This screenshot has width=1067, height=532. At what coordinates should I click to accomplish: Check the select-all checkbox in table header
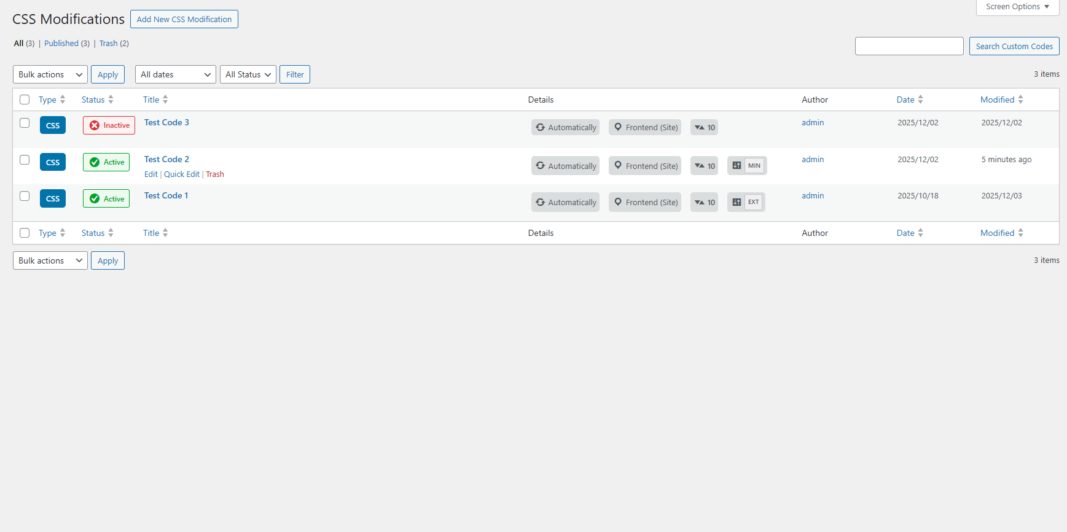[25, 100]
